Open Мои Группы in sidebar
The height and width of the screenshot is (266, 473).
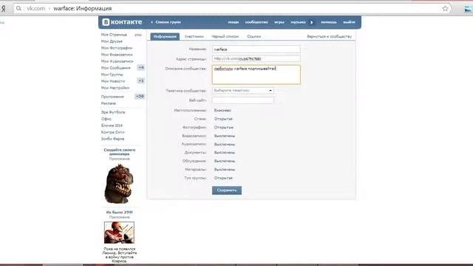click(x=112, y=75)
